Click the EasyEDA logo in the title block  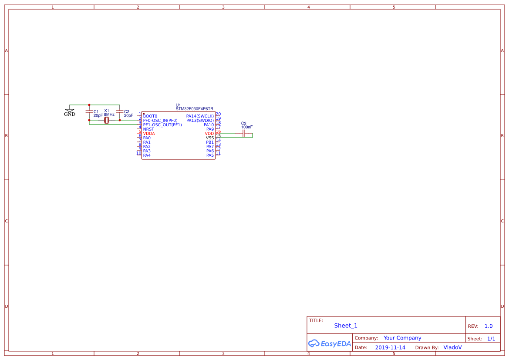[329, 343]
